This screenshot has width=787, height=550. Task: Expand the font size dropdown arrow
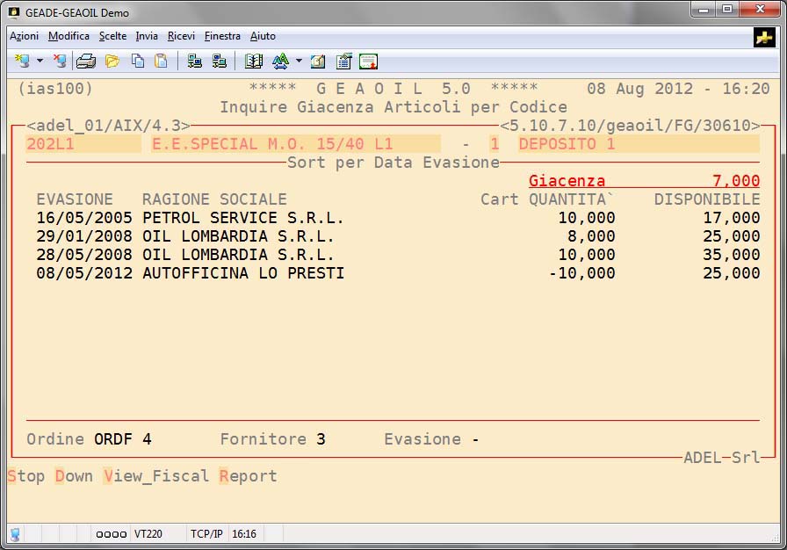pyautogui.click(x=299, y=61)
